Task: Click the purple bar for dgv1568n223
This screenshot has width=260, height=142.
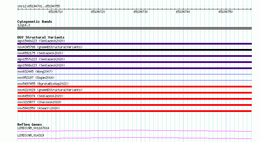Action: (x=134, y=68)
